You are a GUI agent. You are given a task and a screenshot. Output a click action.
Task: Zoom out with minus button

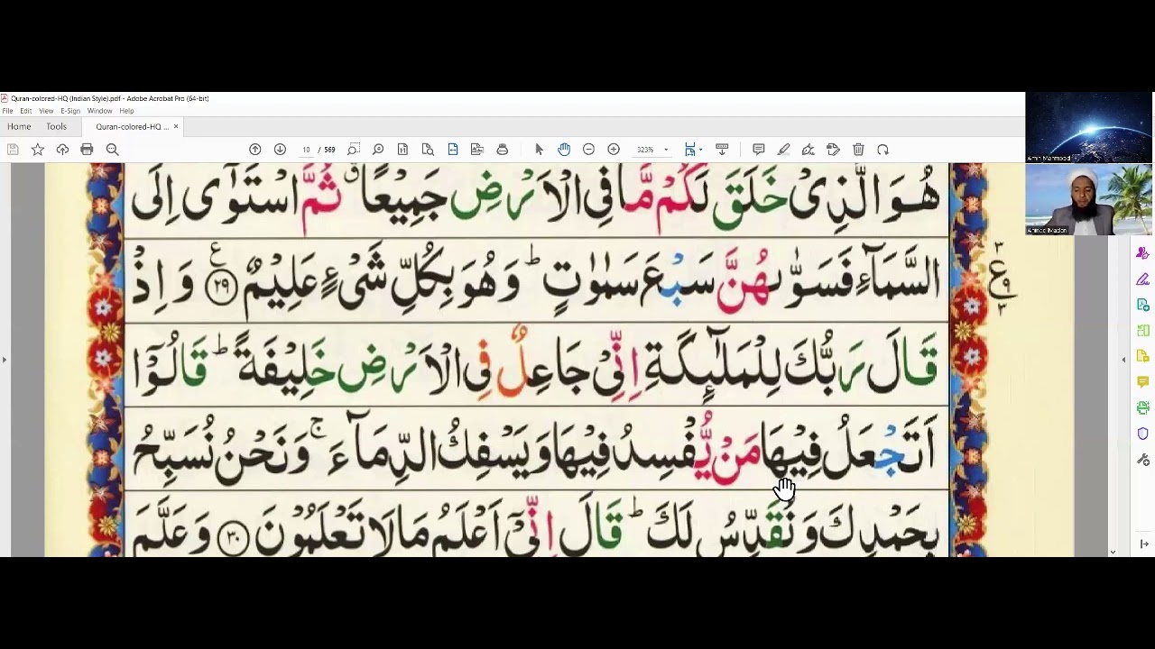coord(589,150)
